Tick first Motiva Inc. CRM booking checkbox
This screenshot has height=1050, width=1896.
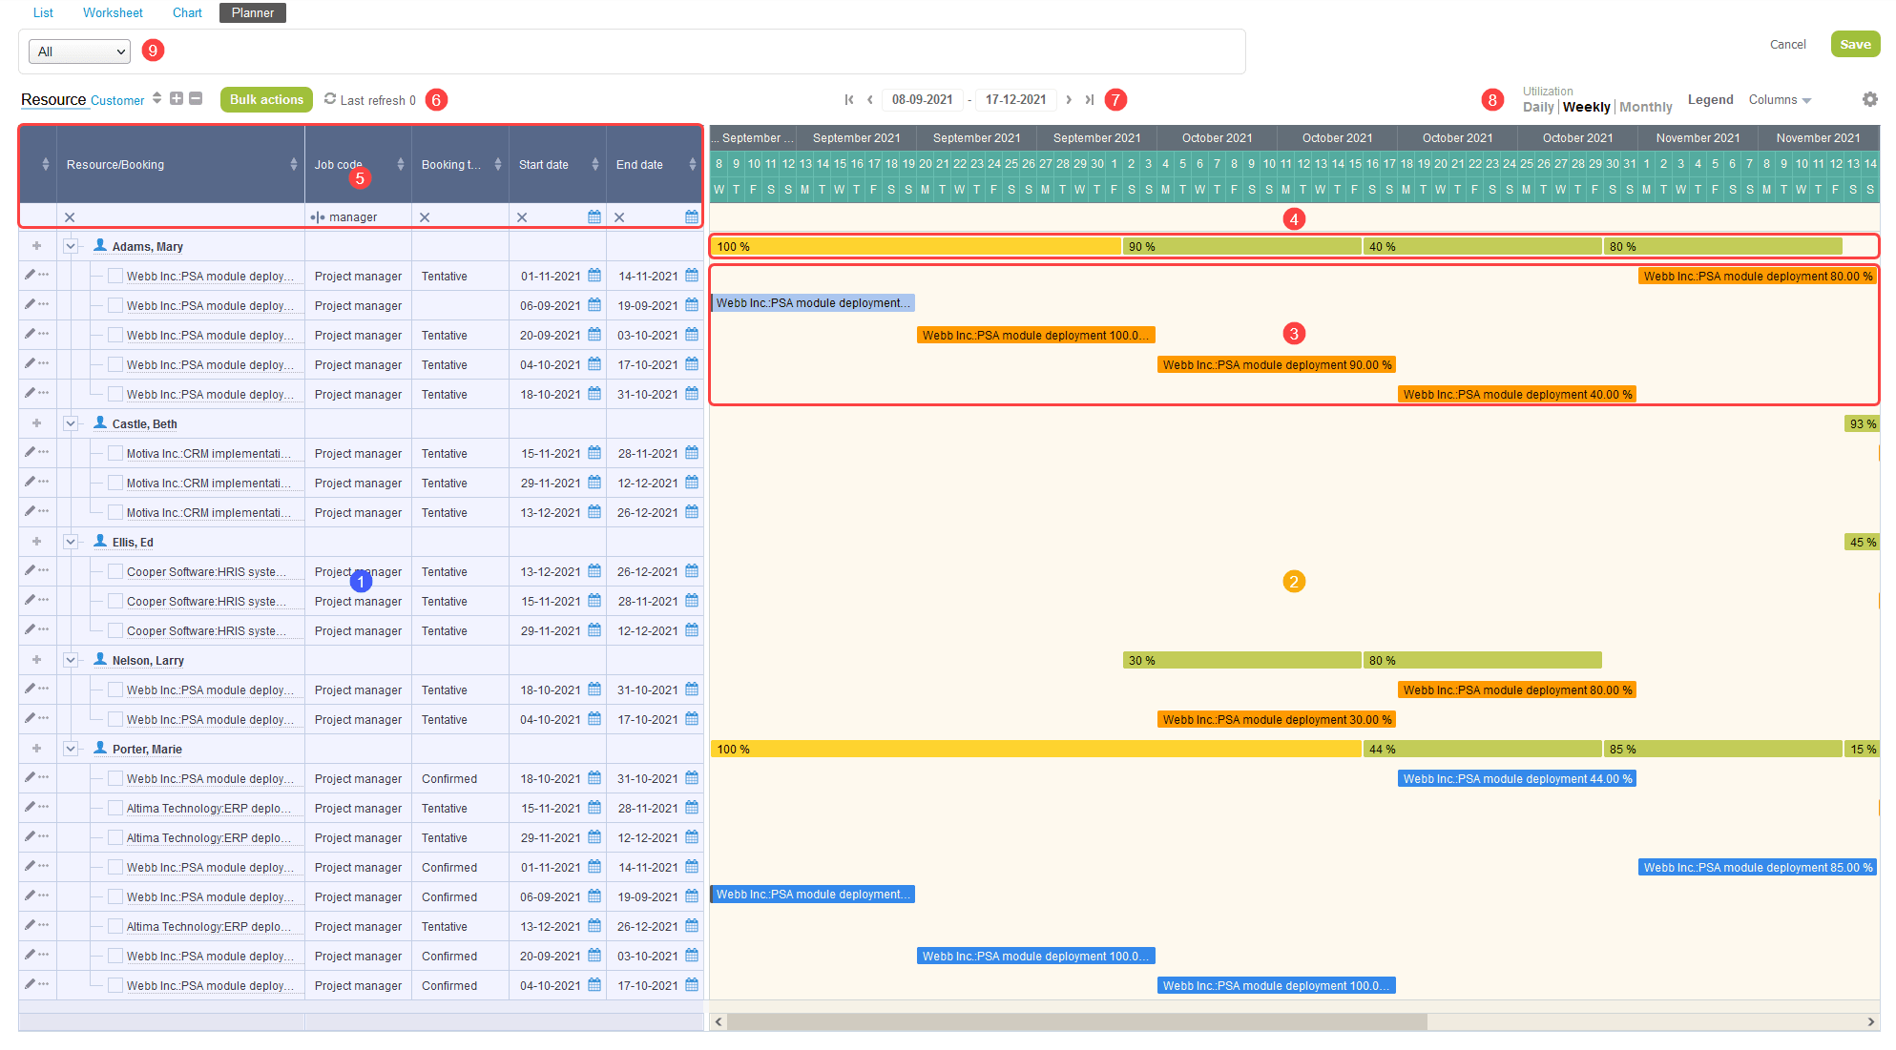(x=115, y=454)
